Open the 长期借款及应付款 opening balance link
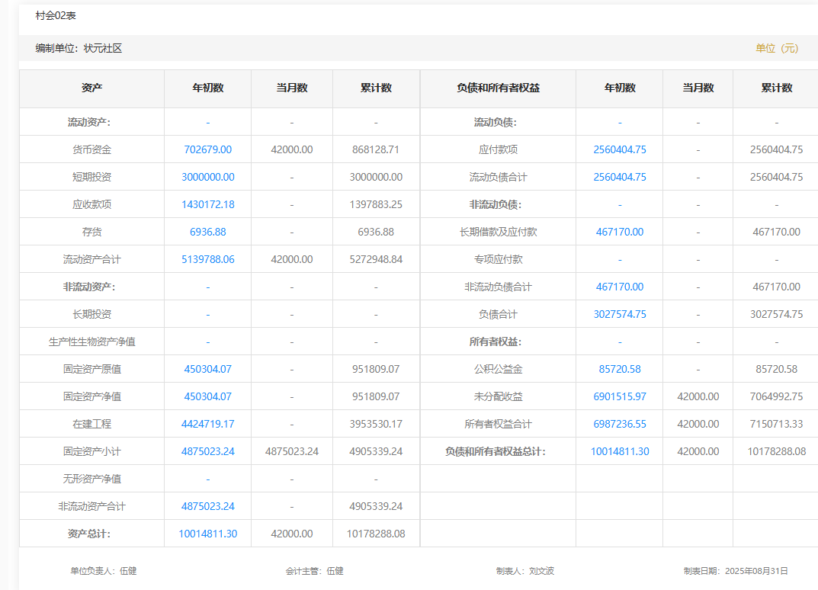 [619, 232]
